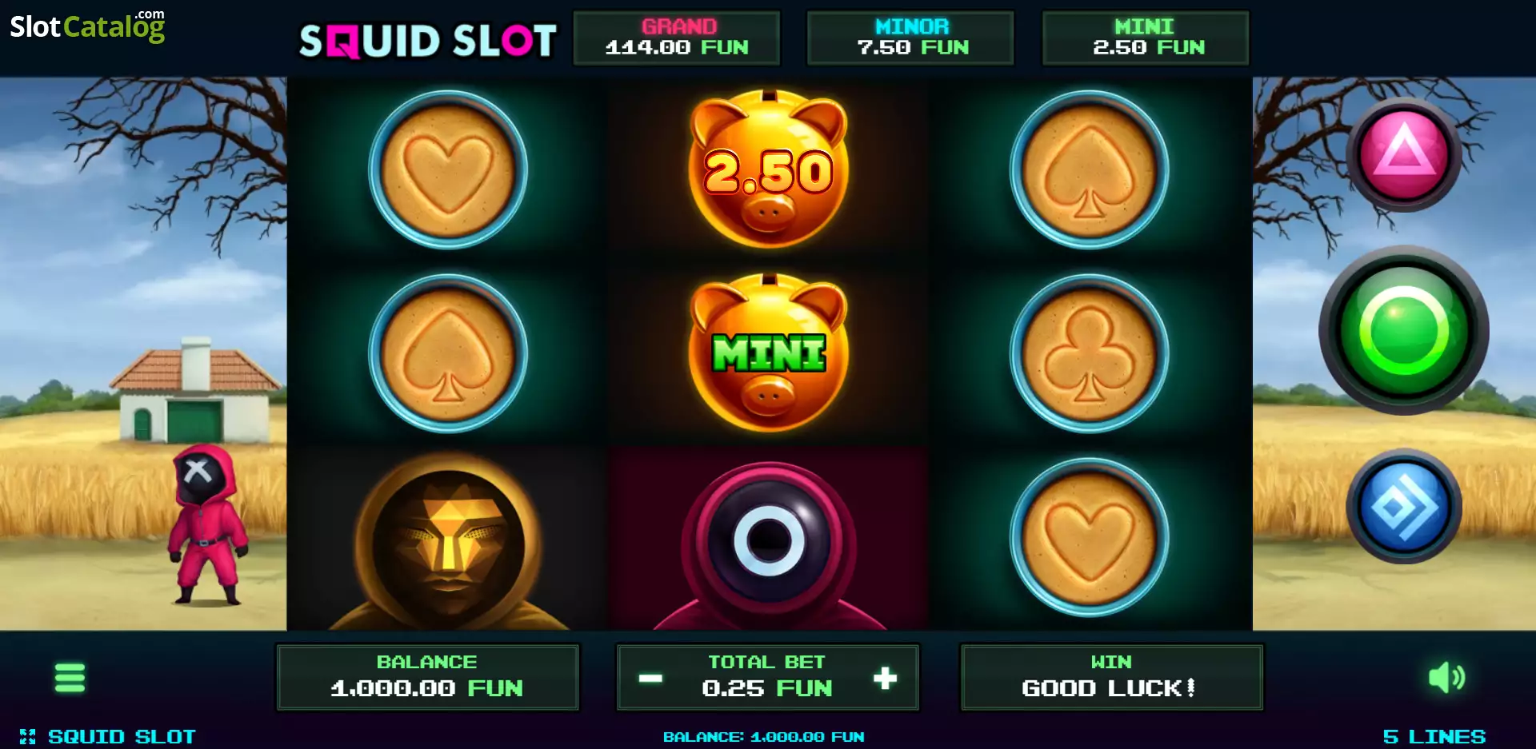
Task: Select the 2.50 piggy bank symbol
Action: (x=769, y=169)
